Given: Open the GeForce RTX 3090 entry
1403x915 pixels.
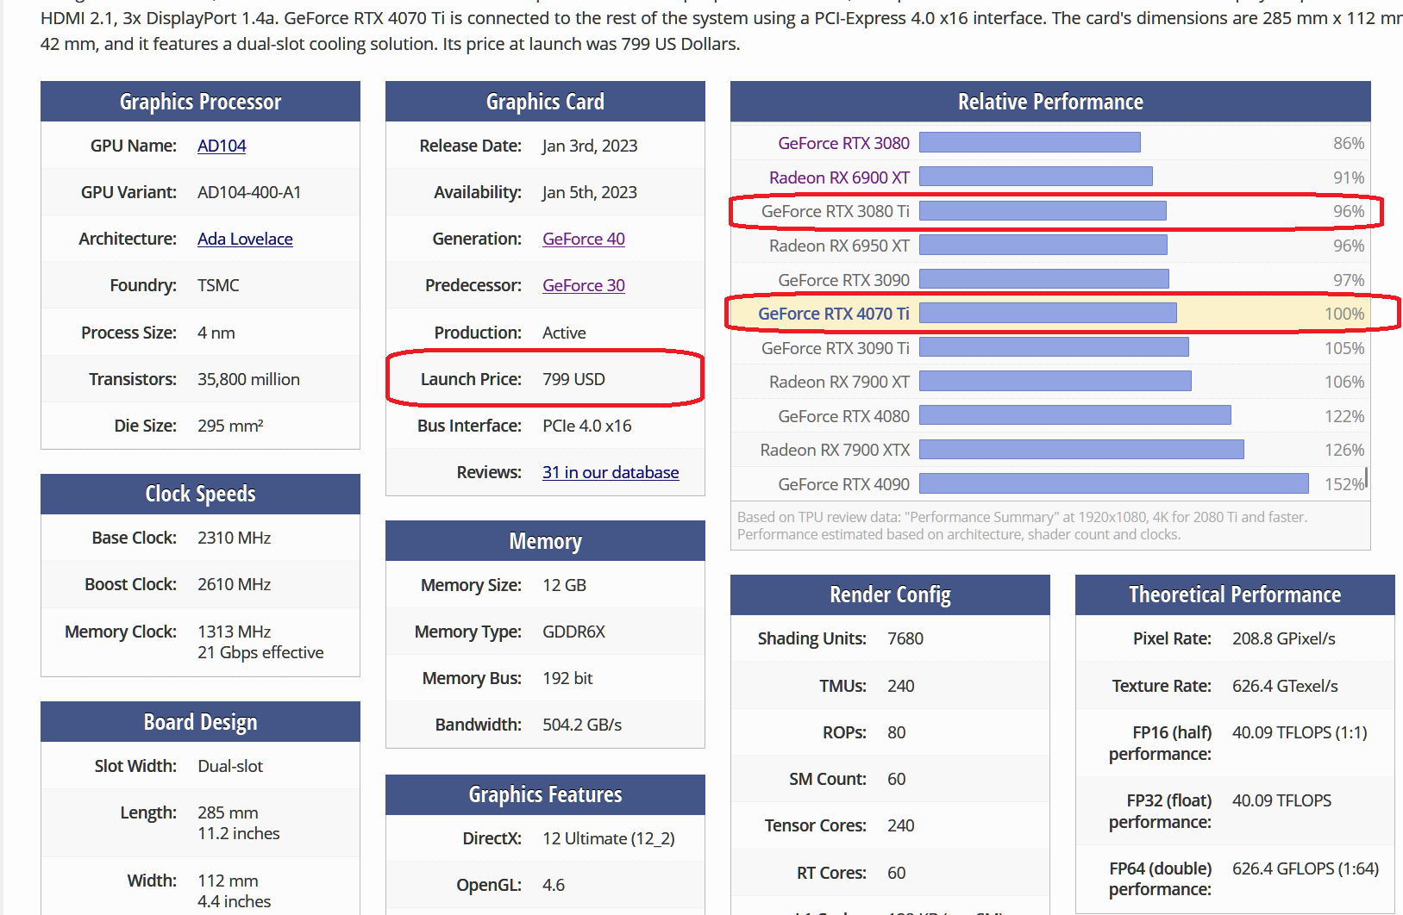Looking at the screenshot, I should tap(843, 280).
